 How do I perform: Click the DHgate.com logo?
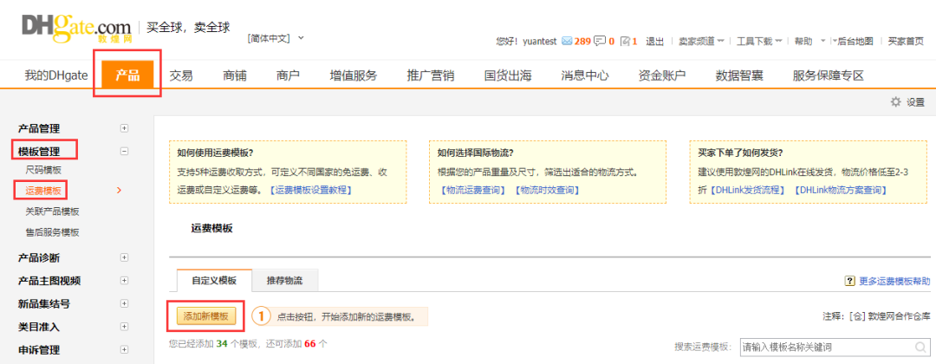pyautogui.click(x=76, y=28)
